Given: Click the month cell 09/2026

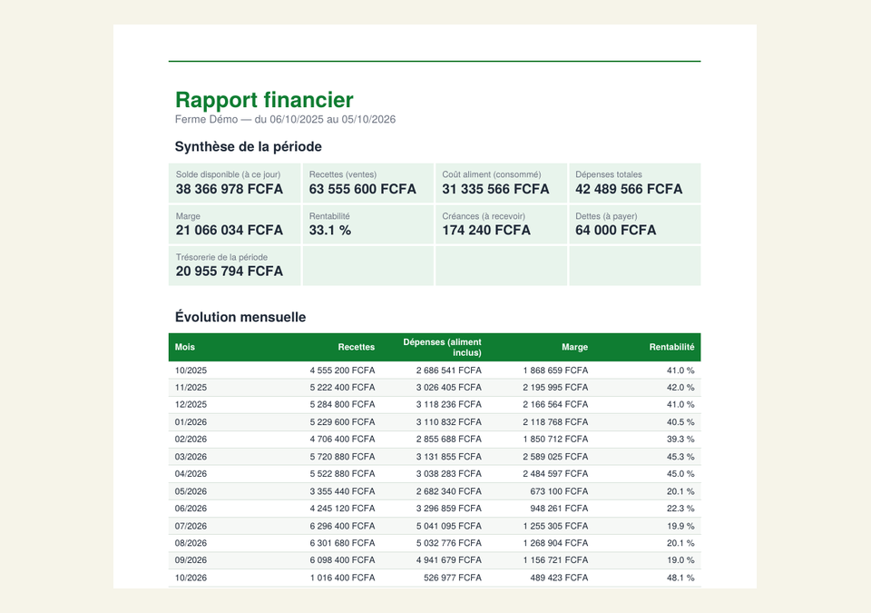Looking at the screenshot, I should click(191, 560).
